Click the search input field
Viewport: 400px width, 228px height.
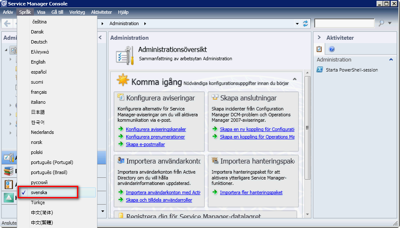[x=344, y=23]
